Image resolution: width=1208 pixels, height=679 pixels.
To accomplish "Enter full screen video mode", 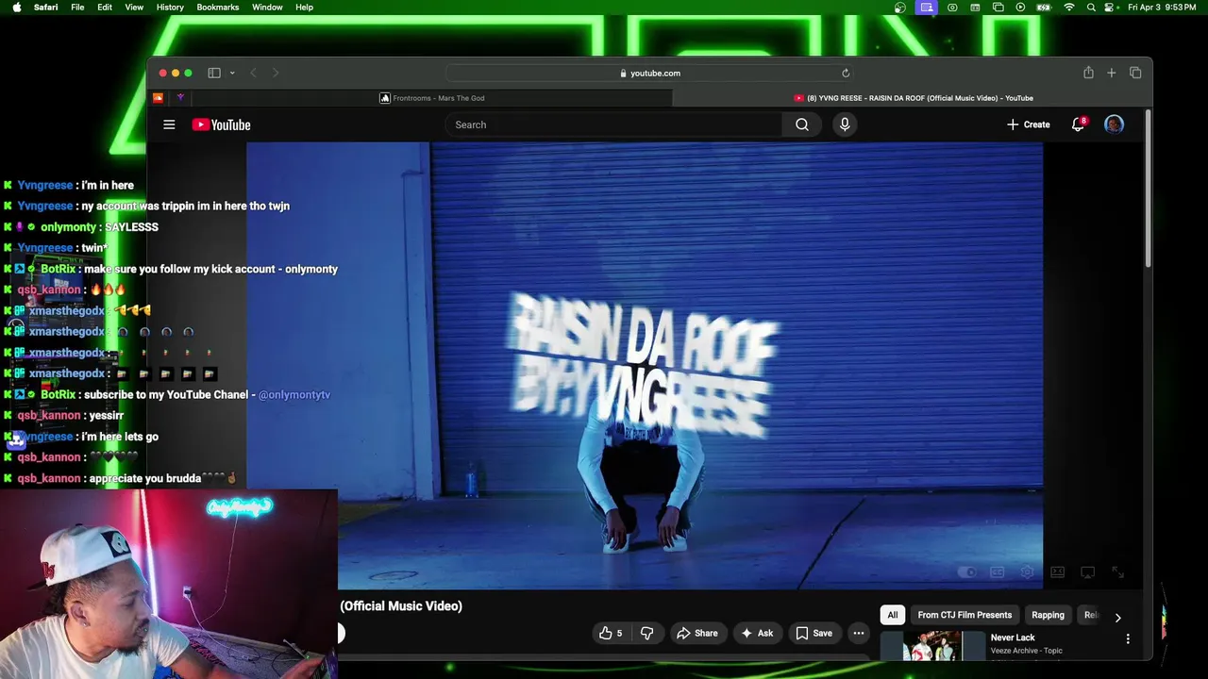I will 1117,572.
